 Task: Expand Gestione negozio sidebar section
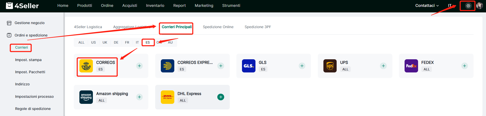30,23
